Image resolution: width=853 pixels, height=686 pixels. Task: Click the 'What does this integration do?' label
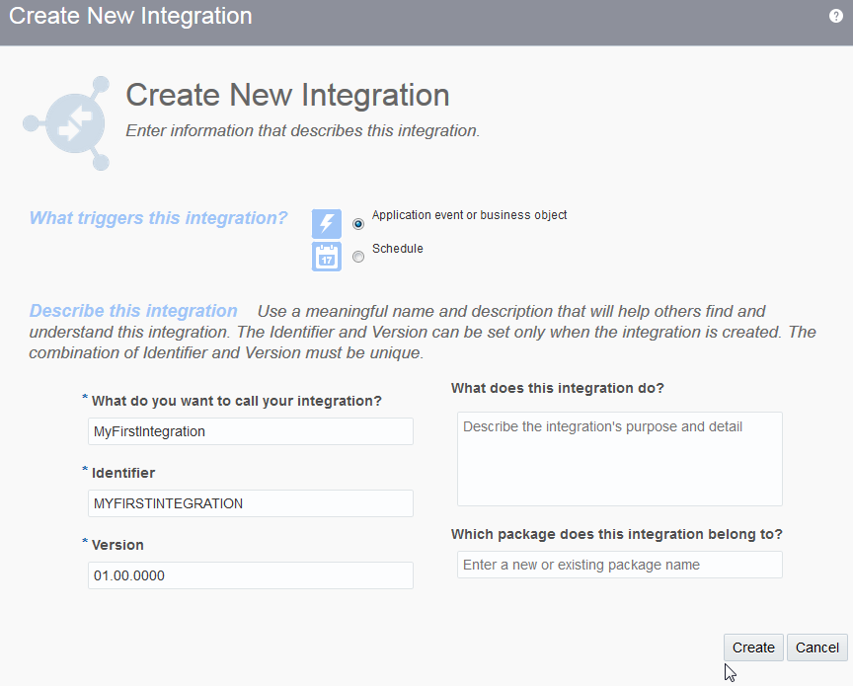coord(558,389)
